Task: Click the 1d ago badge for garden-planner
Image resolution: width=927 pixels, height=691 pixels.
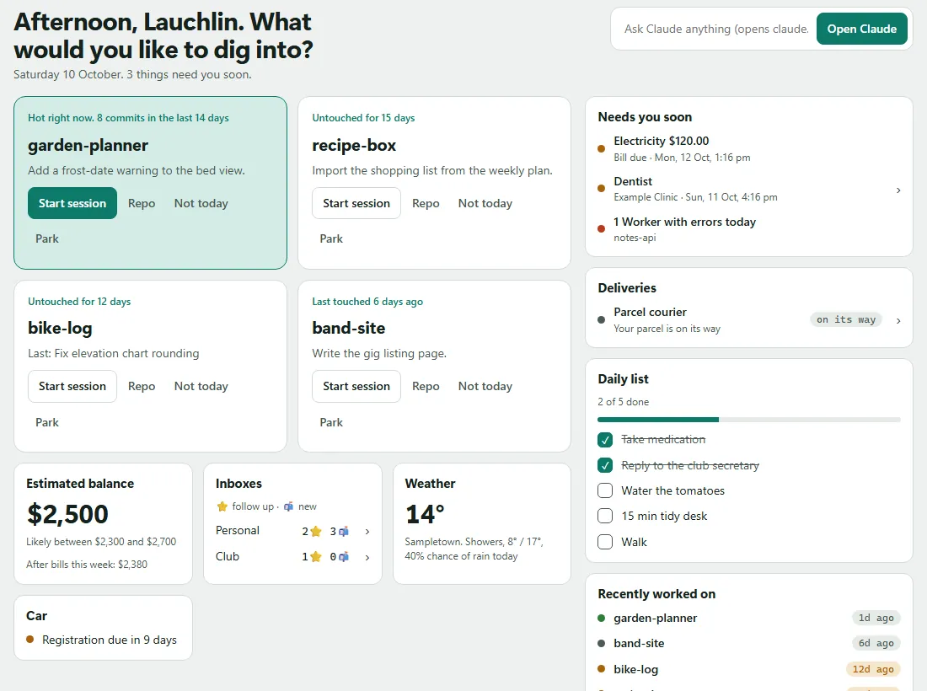Action: pyautogui.click(x=876, y=619)
